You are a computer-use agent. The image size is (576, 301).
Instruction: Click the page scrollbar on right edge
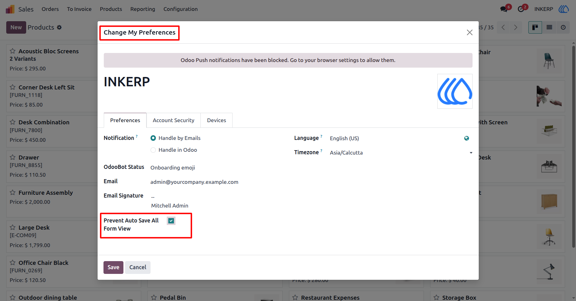(x=574, y=146)
